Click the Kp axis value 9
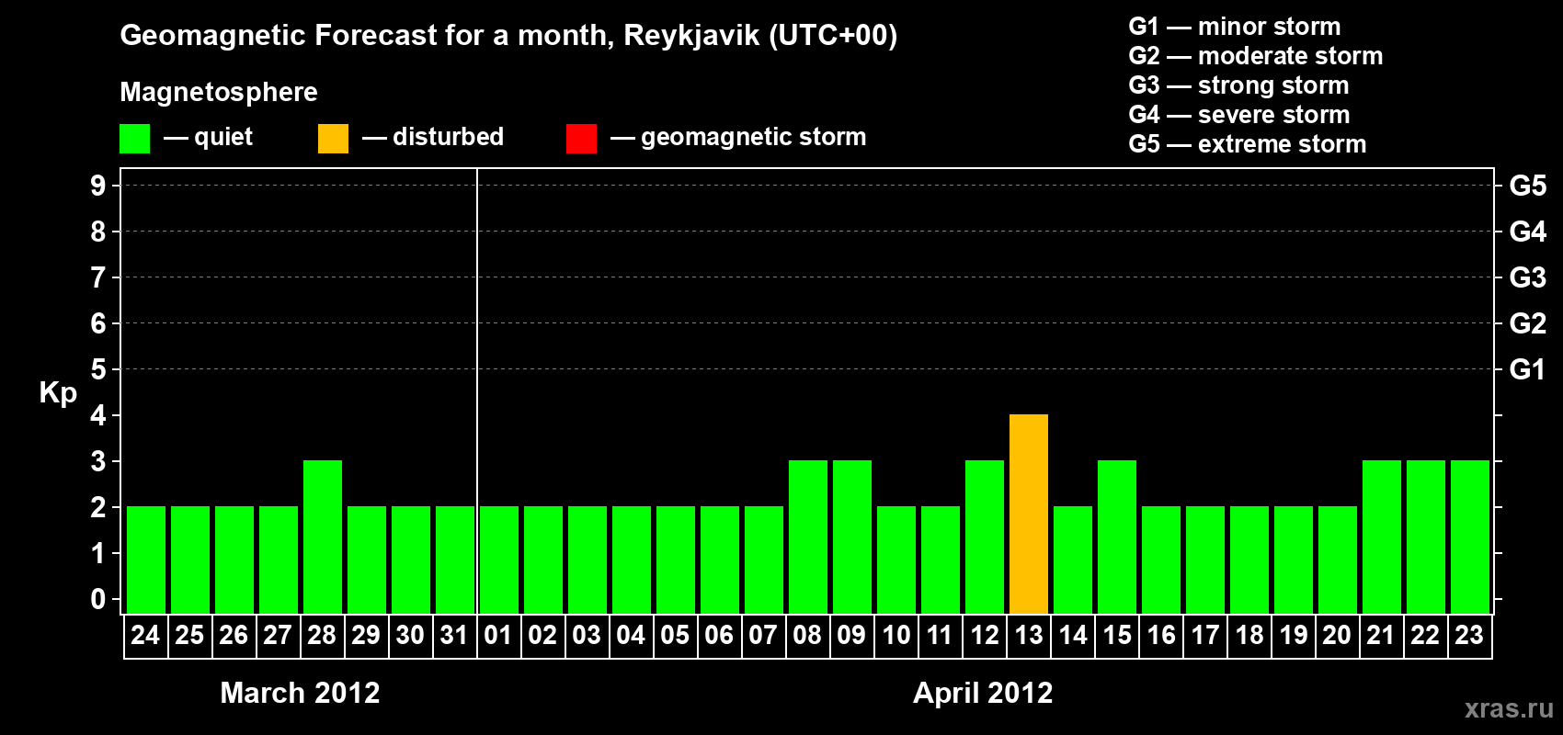This screenshot has height=735, width=1563. [x=98, y=186]
